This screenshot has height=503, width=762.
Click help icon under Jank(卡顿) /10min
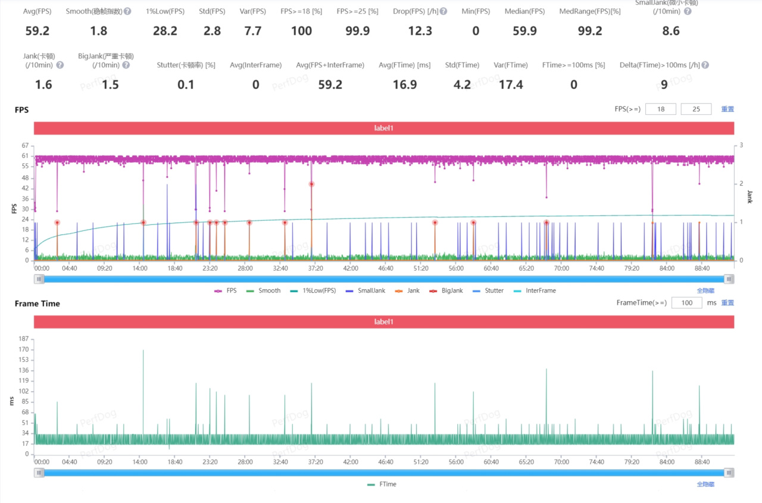point(60,65)
